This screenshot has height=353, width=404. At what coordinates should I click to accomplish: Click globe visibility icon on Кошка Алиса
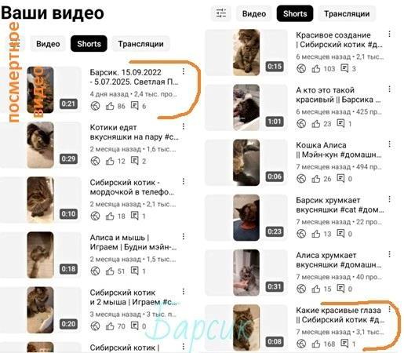click(301, 179)
